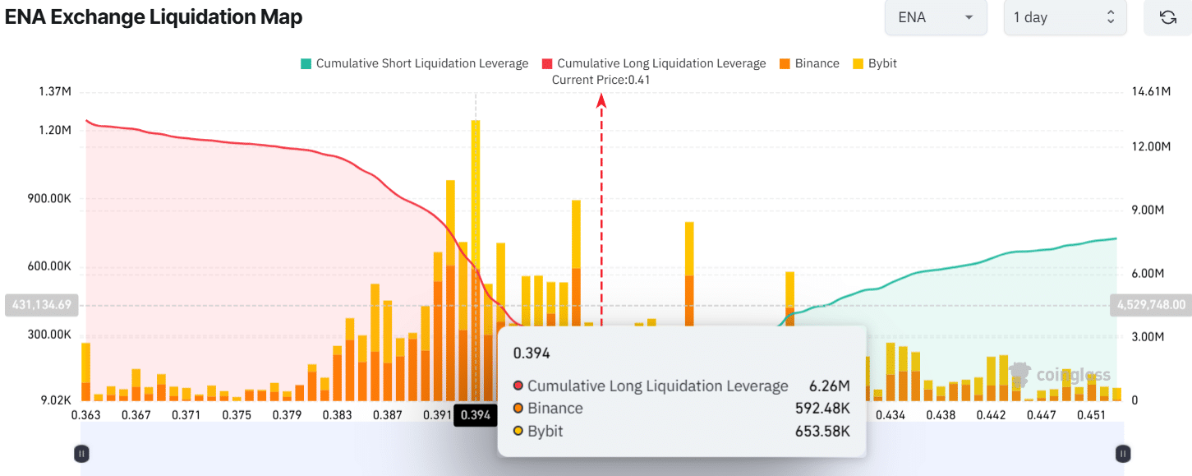This screenshot has width=1192, height=476.
Task: Click the ENA Exchange Liquidation Map title
Action: coord(154,16)
